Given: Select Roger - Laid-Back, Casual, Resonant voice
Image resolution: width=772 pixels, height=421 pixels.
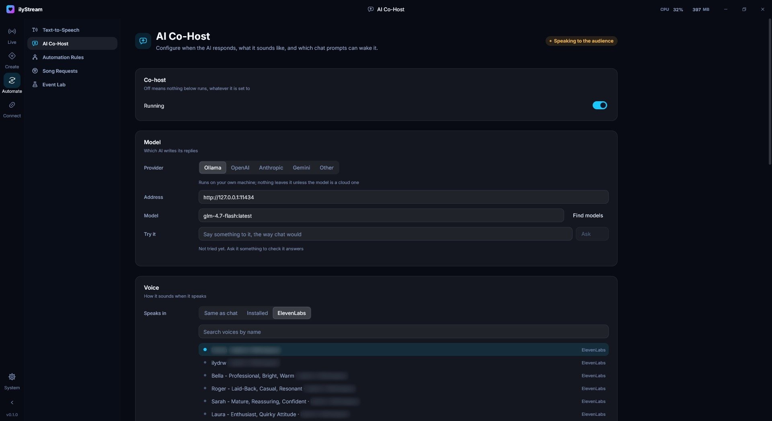Looking at the screenshot, I should (403, 388).
